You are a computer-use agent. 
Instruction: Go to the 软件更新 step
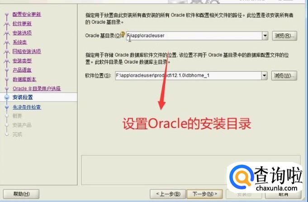[x=22, y=24]
